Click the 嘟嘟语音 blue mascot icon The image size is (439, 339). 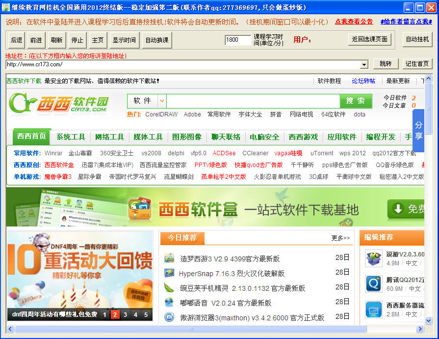pos(169,303)
